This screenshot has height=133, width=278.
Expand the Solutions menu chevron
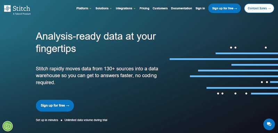pos(111,8)
